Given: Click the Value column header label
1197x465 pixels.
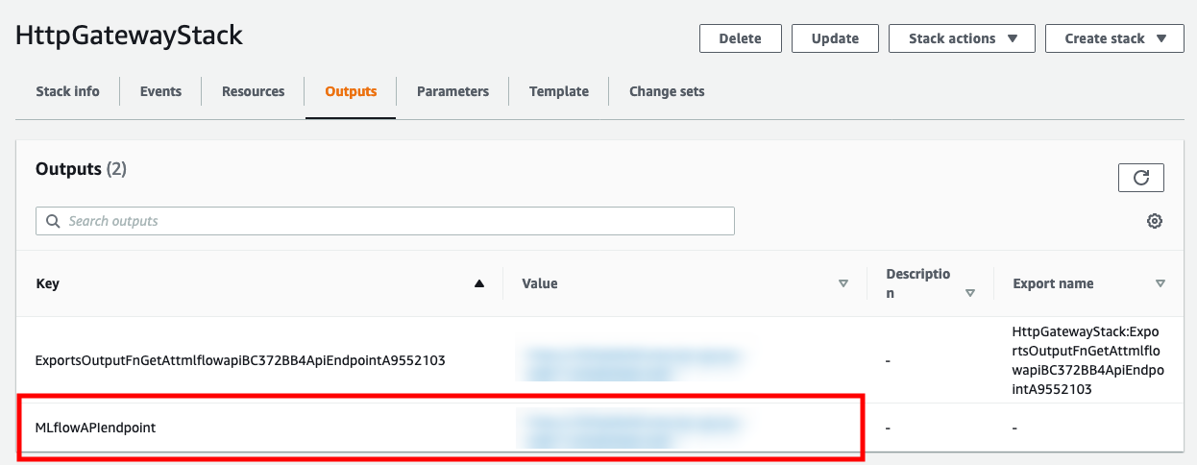Looking at the screenshot, I should [x=540, y=283].
